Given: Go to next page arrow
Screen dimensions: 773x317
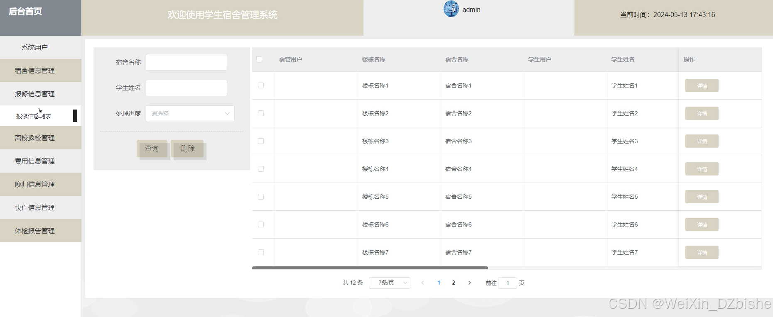Looking at the screenshot, I should pos(469,283).
